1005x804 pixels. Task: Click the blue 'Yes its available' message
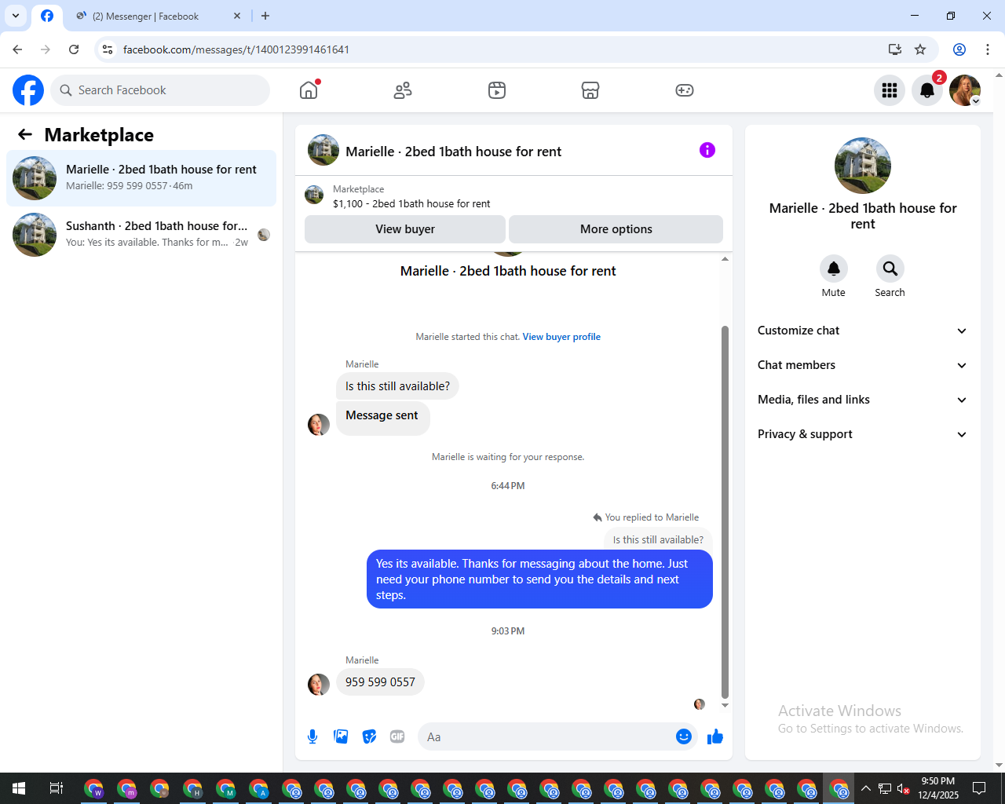[539, 579]
